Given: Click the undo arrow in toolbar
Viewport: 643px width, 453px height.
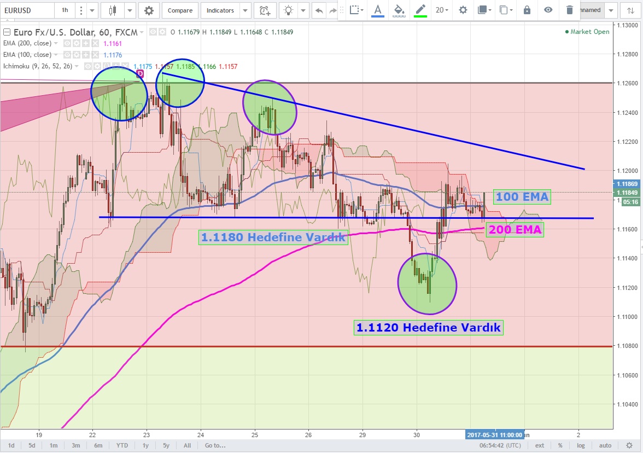Looking at the screenshot, I should point(319,10).
